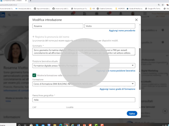Viewport: 169px width, 126px height.
Task: Click the LinkedIn logo in the header
Action: click(x=2, y=15)
